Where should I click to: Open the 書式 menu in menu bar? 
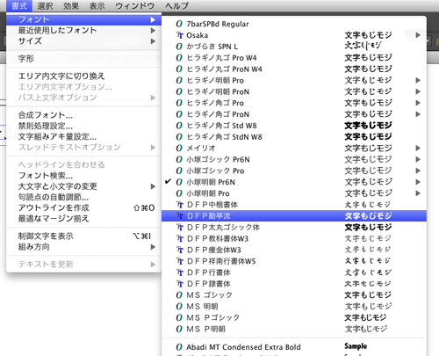(19, 5)
